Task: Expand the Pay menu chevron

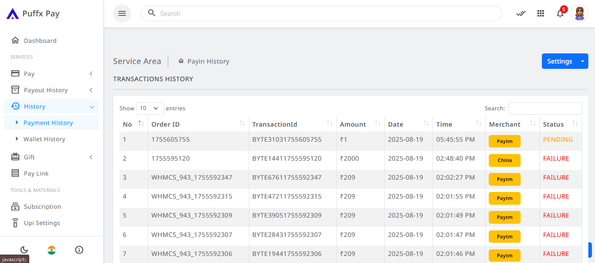Action: [91, 73]
